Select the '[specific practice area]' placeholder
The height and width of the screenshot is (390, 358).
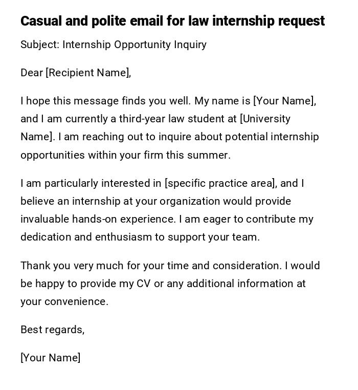[220, 183]
